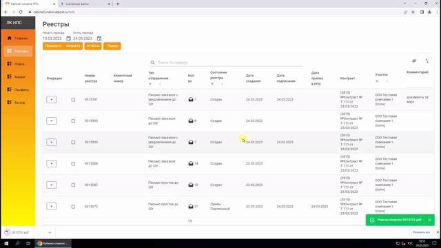Click the bookmark star in address bar

[413, 12]
